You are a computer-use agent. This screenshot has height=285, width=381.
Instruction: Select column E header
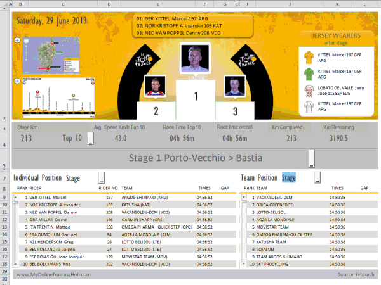[158, 4]
